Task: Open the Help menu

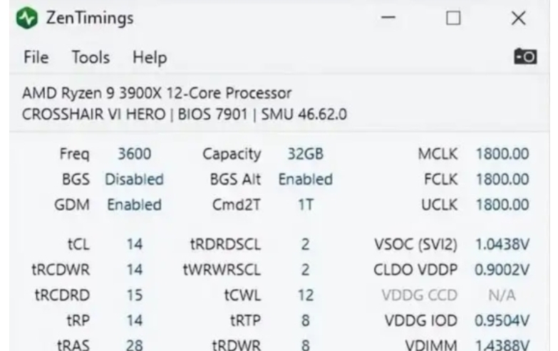Action: coord(149,57)
